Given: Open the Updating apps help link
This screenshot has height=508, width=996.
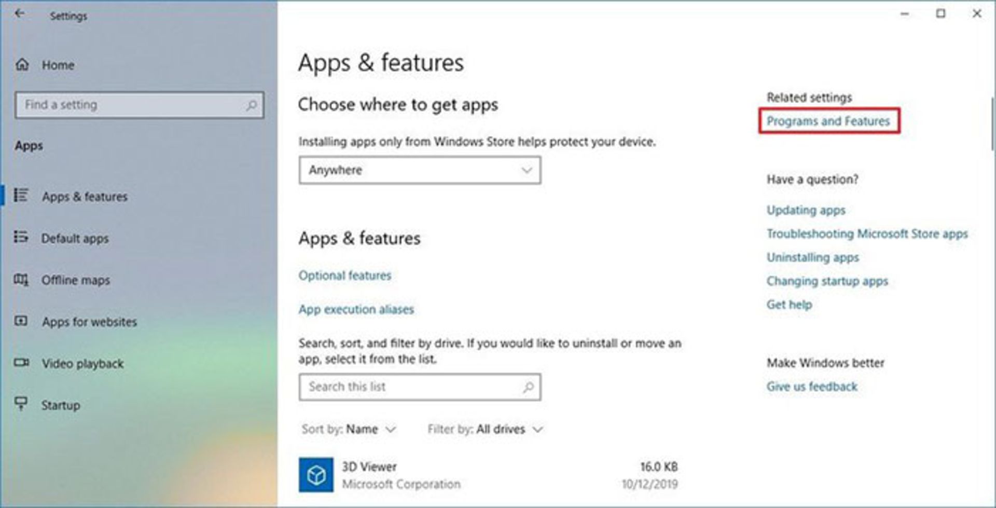Looking at the screenshot, I should point(806,210).
